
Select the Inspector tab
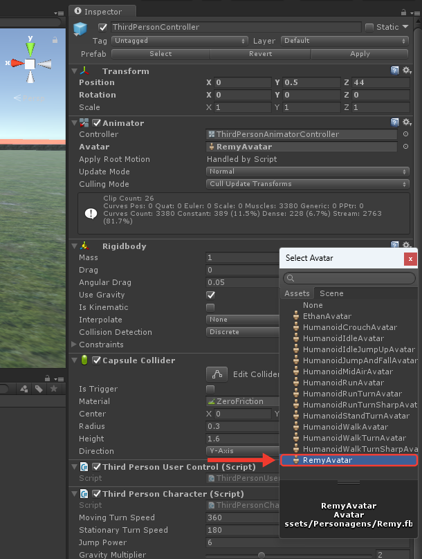point(102,11)
